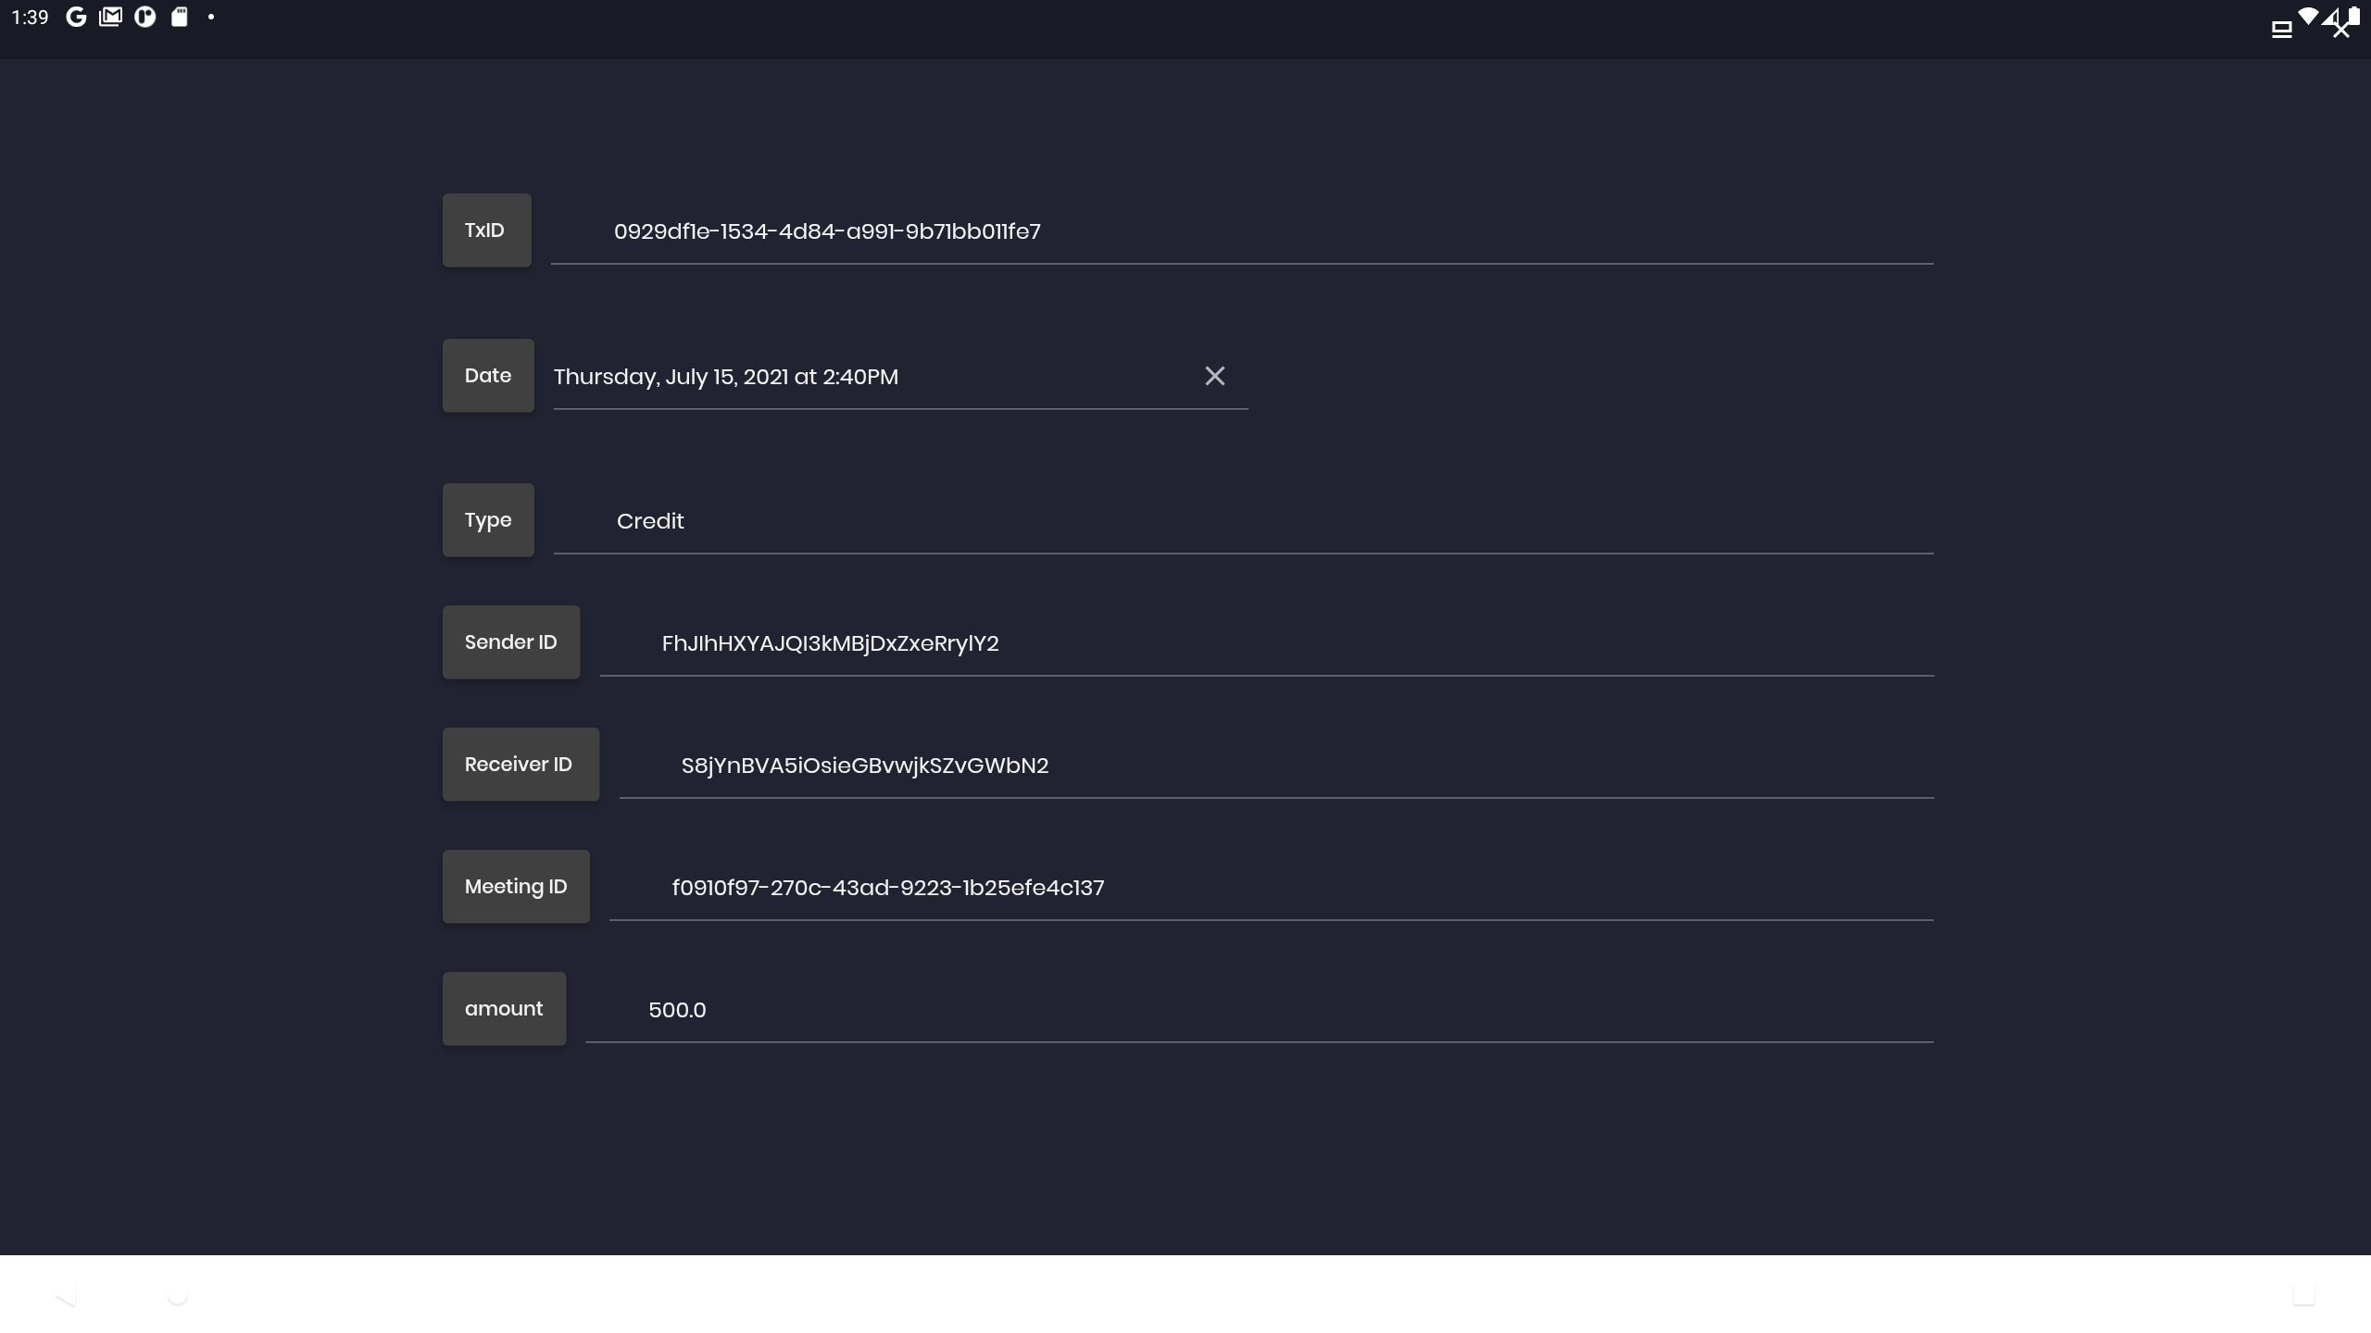Tap the round P notification icon
Viewport: 2371px width, 1333px height.
[x=145, y=18]
